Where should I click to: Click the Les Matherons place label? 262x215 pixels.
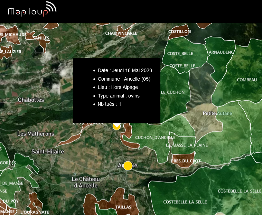pos(36,134)
